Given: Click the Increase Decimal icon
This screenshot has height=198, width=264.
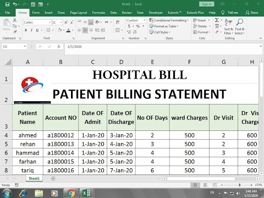Looking at the screenshot, I should tap(129, 32).
